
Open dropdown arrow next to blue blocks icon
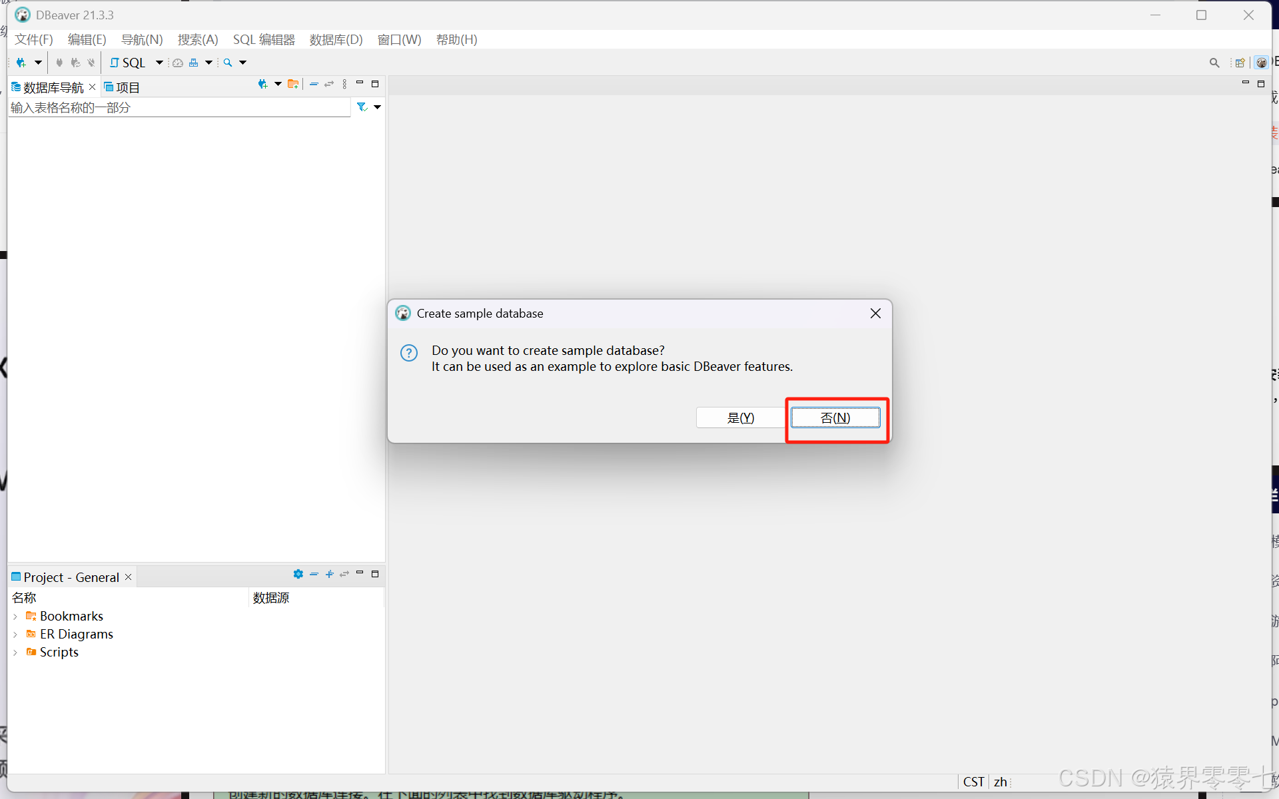209,63
